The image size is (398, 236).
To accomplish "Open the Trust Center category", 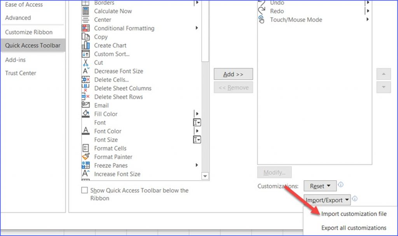I will click(21, 73).
